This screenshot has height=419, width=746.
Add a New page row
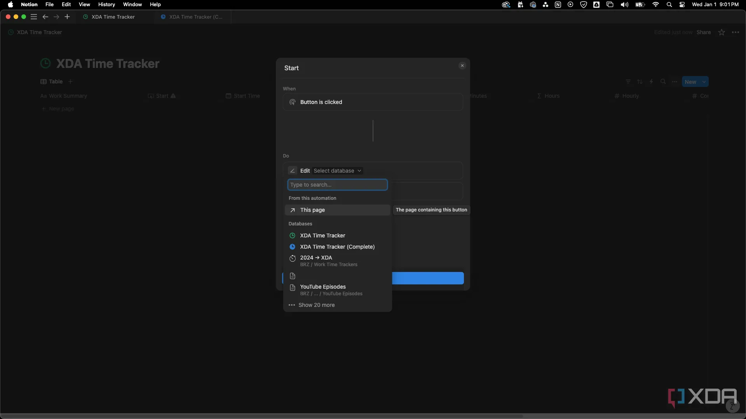(58, 109)
